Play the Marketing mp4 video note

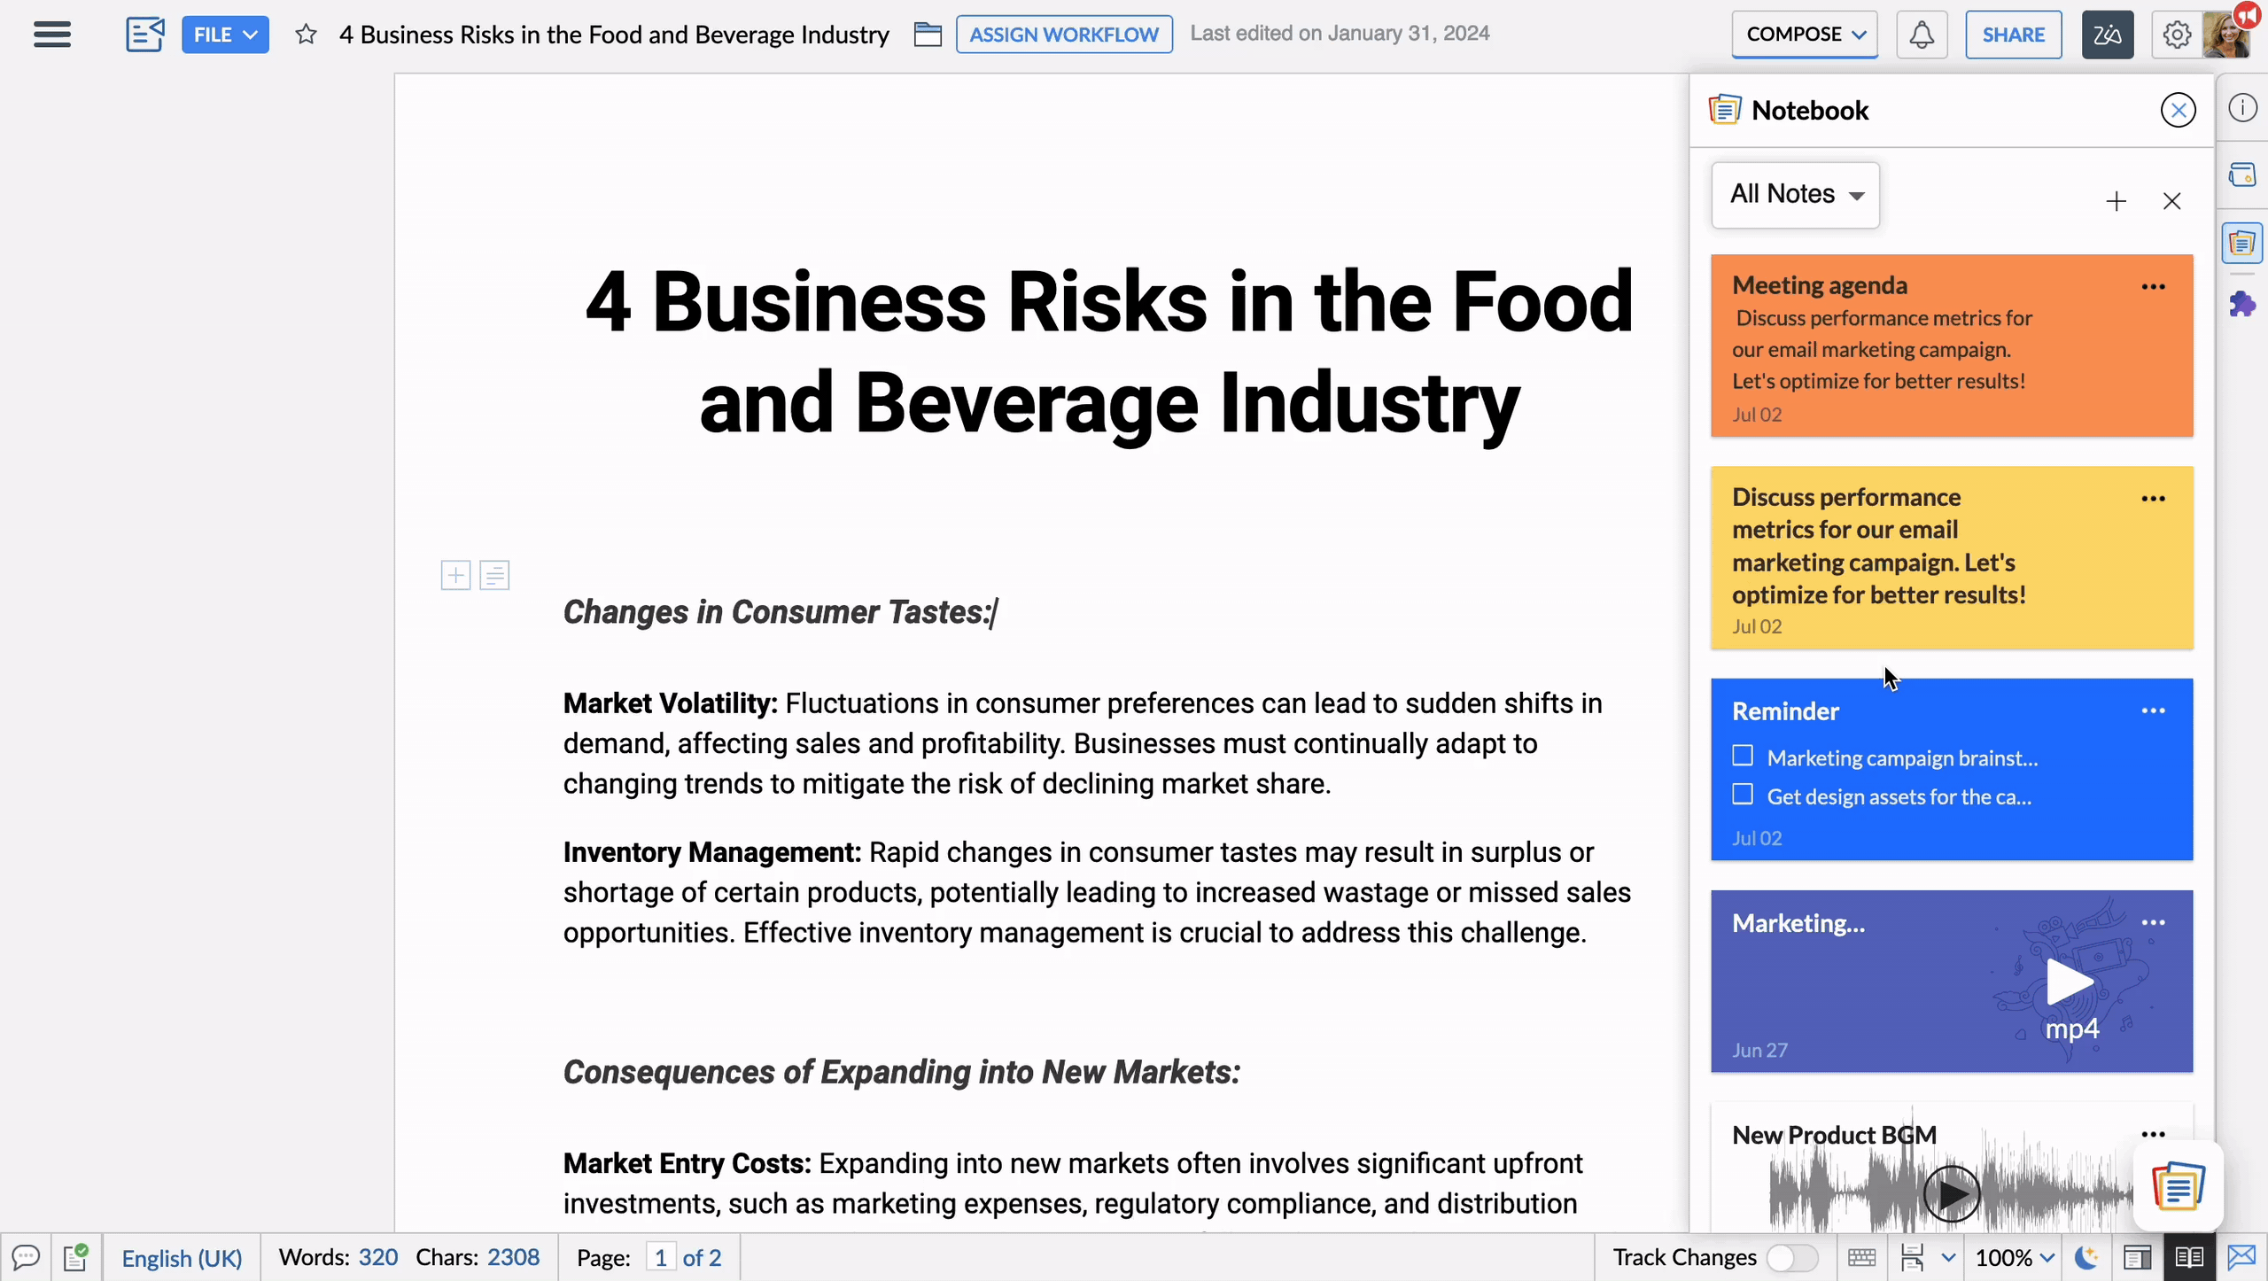[2069, 982]
